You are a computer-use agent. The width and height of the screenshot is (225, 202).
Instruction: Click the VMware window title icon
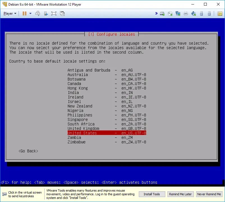pyautogui.click(x=5, y=4)
